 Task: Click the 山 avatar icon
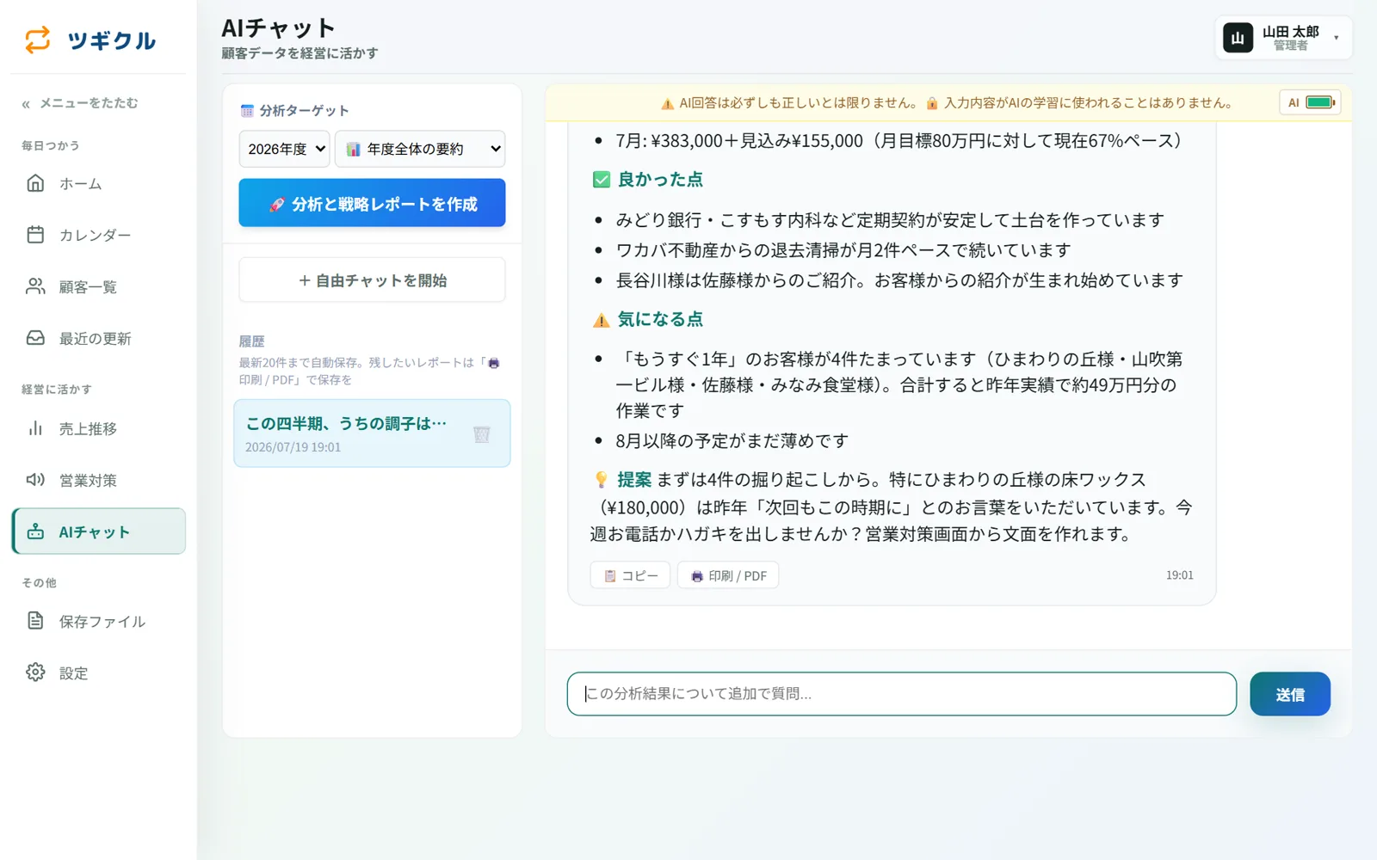1238,38
